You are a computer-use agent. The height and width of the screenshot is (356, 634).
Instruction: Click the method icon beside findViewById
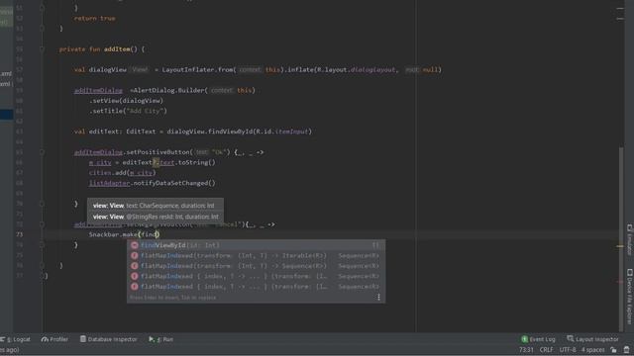pos(135,245)
